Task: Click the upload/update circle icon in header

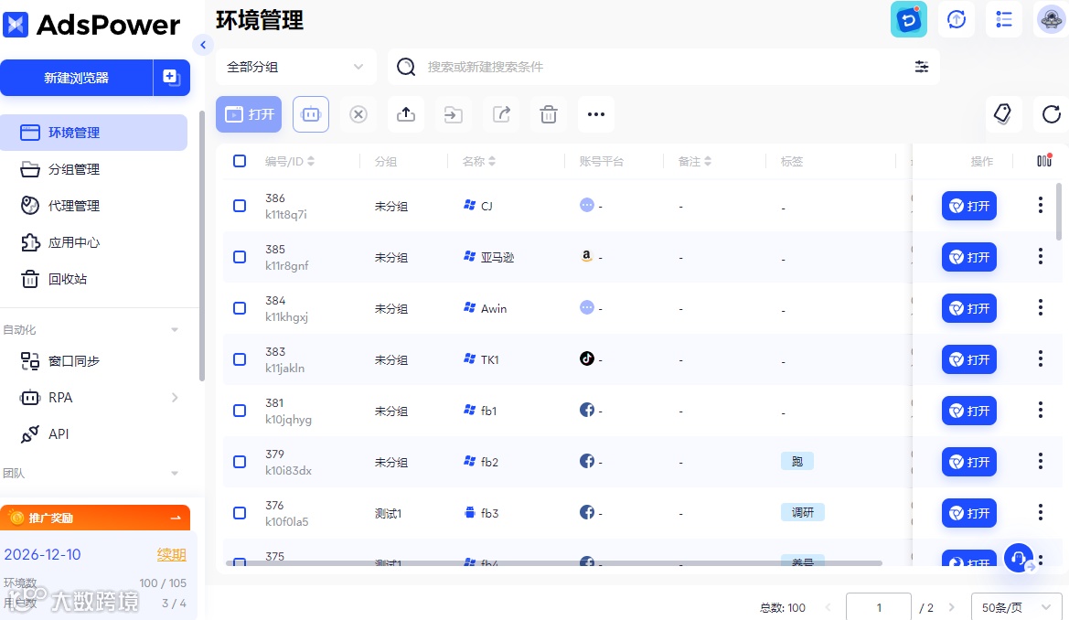Action: click(957, 20)
